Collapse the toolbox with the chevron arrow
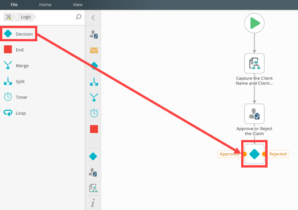298x210 pixels. (93, 18)
